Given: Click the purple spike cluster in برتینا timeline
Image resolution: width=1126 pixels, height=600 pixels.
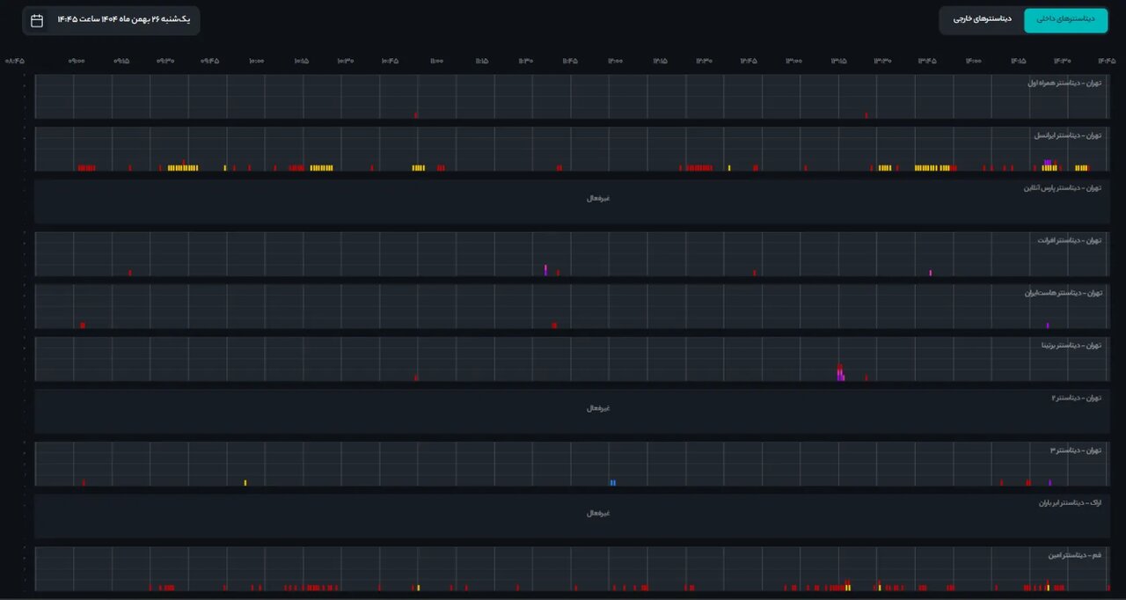Looking at the screenshot, I should point(841,373).
